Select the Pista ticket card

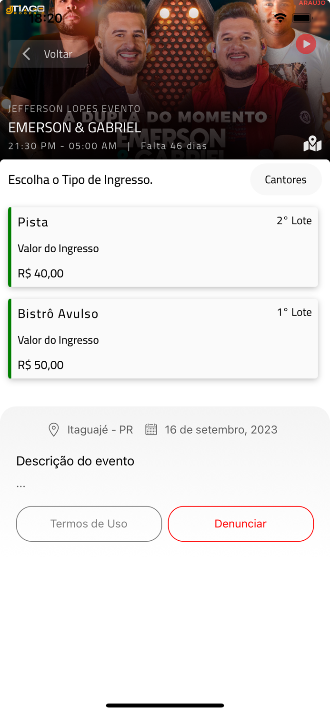163,247
